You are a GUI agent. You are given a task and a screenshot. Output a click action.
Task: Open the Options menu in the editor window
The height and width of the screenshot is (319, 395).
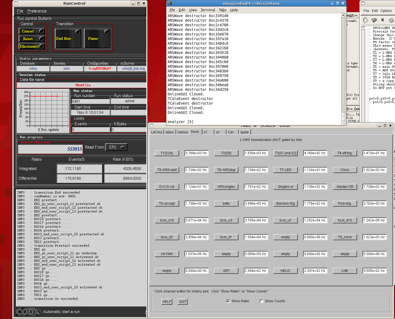[386, 11]
